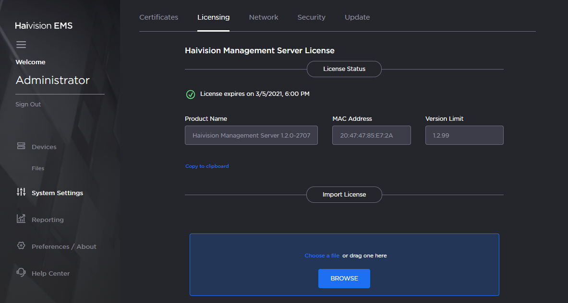The height and width of the screenshot is (303, 568).
Task: Click the Choose a file link
Action: [x=322, y=256]
